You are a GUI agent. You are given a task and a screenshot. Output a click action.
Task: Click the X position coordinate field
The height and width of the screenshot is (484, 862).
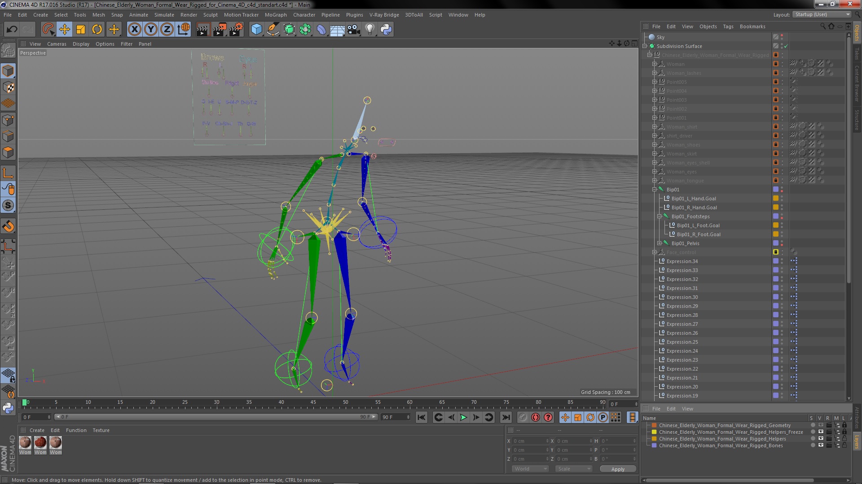coord(531,441)
